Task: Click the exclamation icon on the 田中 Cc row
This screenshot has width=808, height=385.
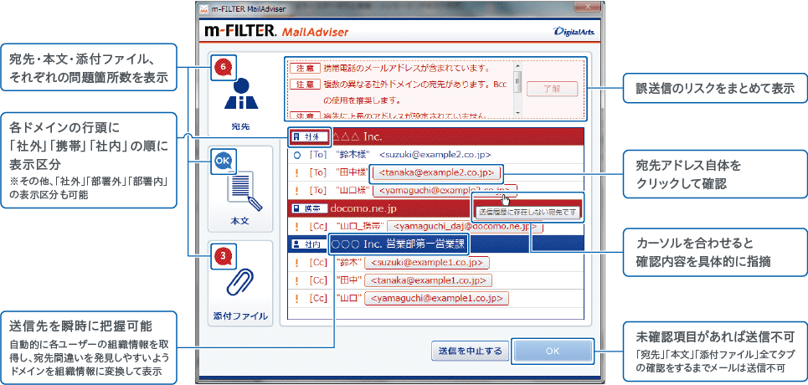Action: pyautogui.click(x=296, y=280)
